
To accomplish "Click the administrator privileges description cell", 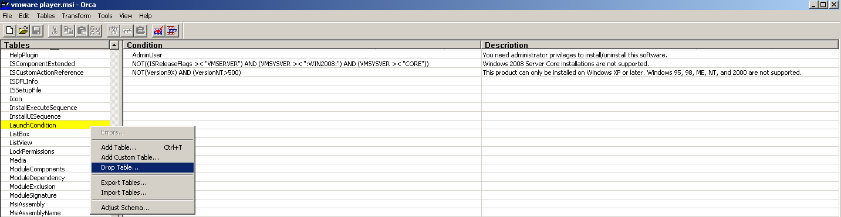I will point(660,55).
